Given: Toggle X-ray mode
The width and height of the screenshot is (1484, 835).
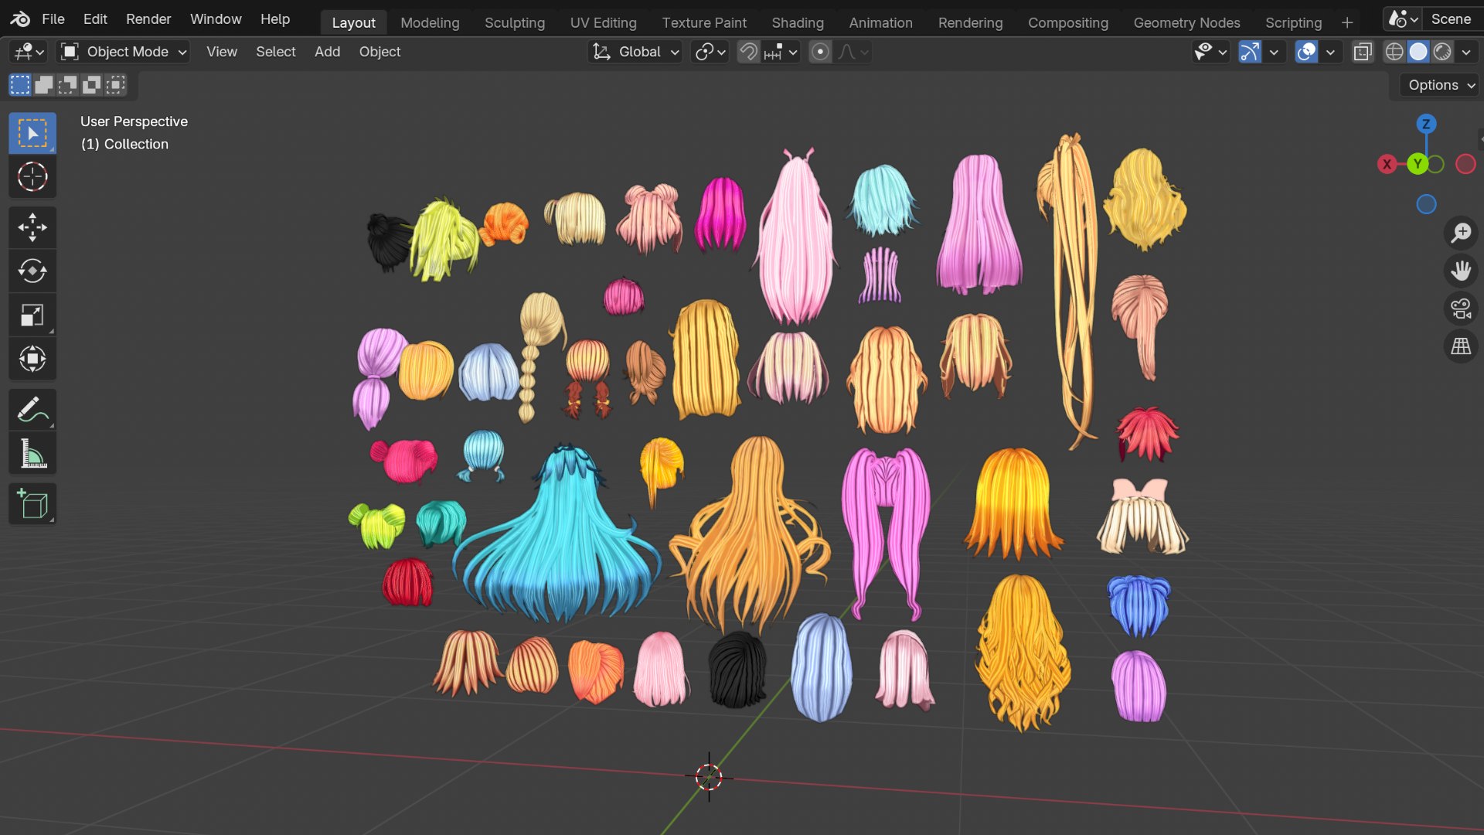Looking at the screenshot, I should (x=1363, y=52).
